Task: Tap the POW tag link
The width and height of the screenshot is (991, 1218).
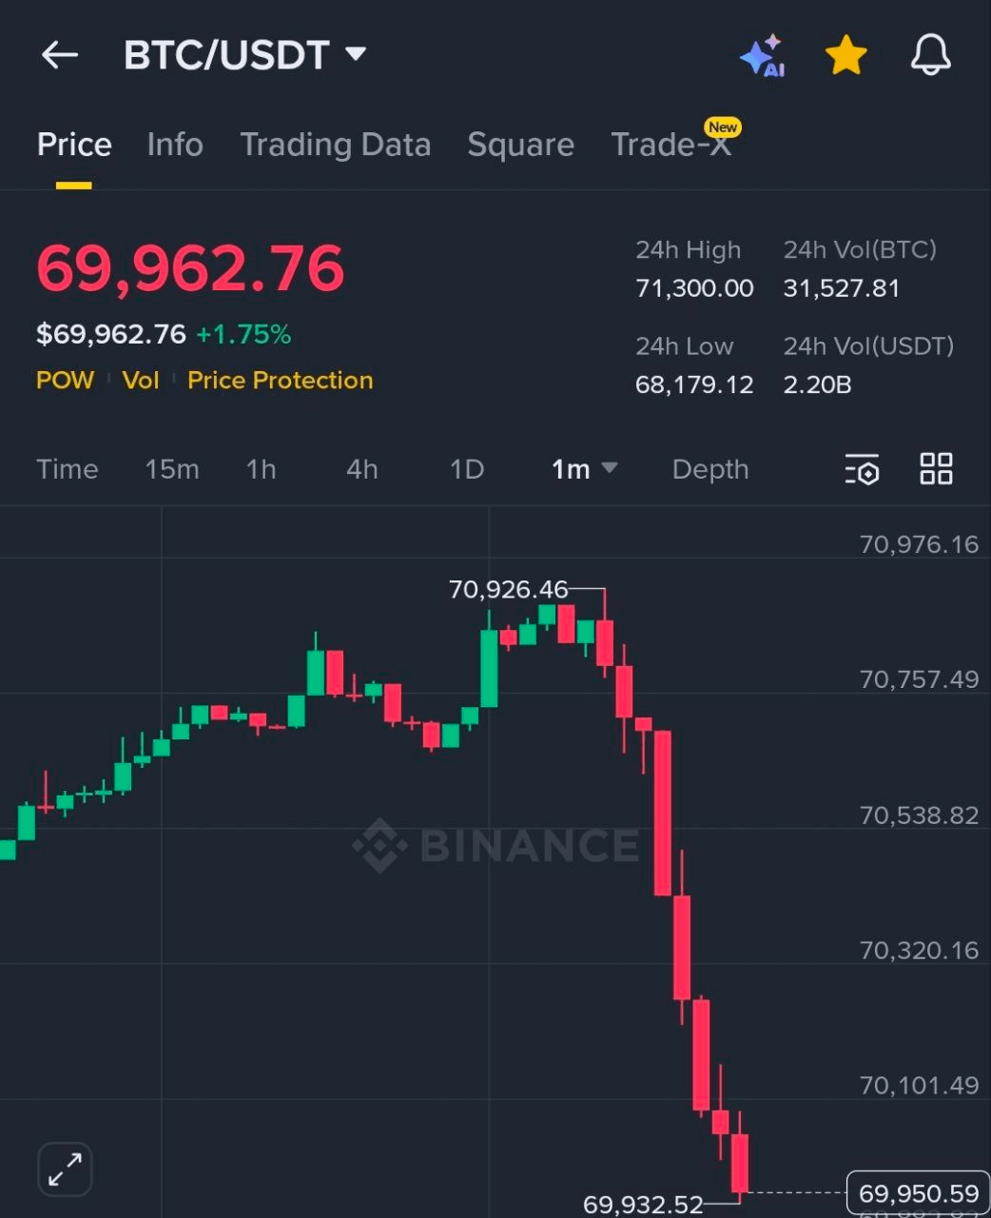Action: pos(65,381)
